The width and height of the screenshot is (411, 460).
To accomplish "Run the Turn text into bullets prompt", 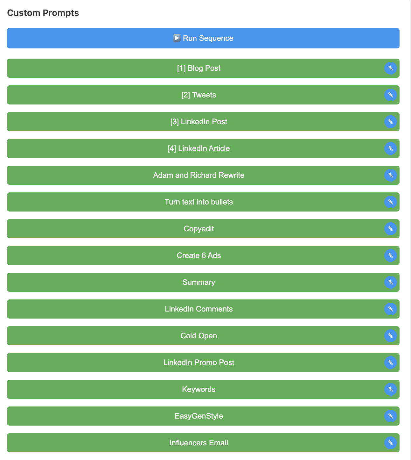I will point(199,202).
